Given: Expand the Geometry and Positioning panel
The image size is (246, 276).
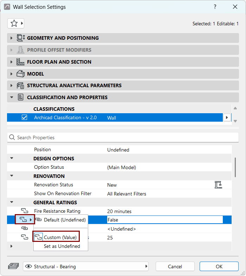Looking at the screenshot, I should click(12, 38).
